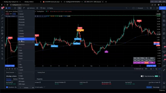Select the ruler measure tool

[2, 38]
